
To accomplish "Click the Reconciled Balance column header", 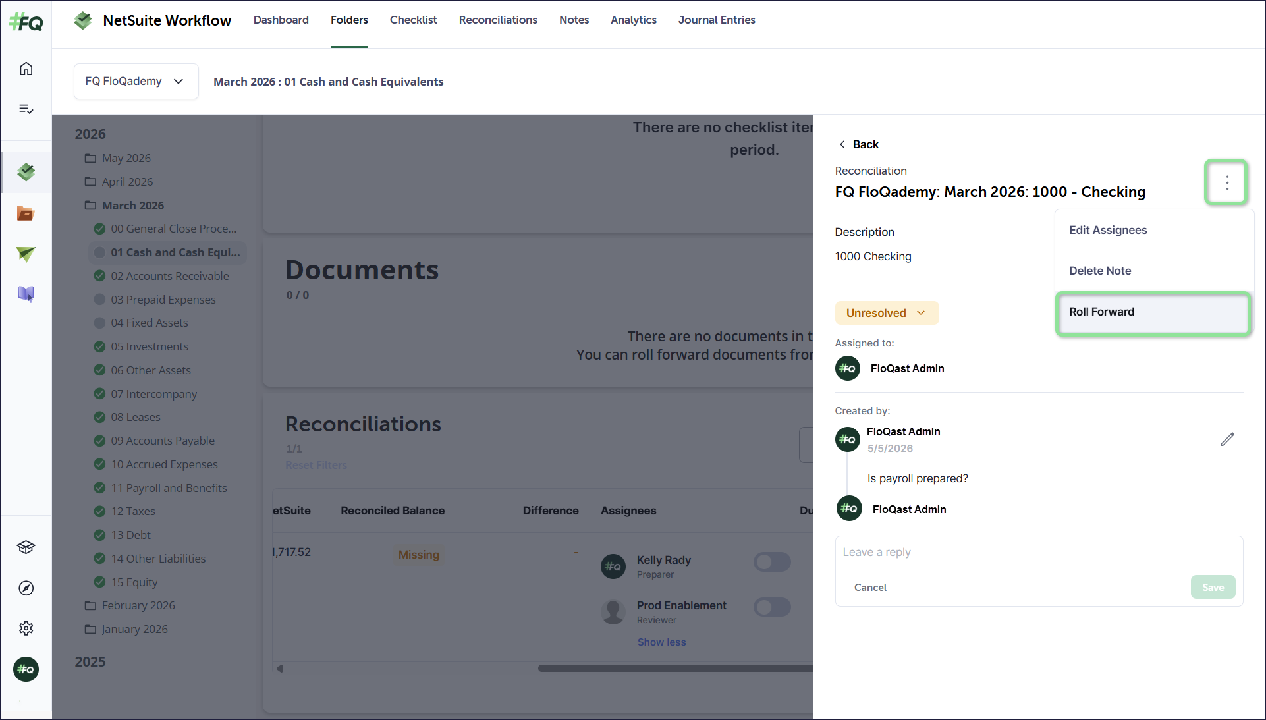I will click(393, 511).
